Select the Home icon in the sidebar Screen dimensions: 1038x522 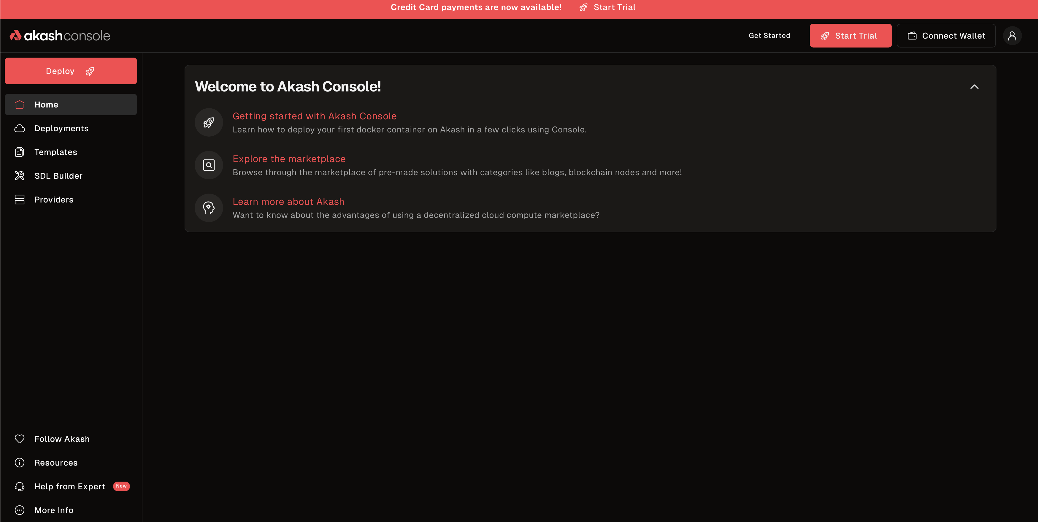[x=19, y=105]
